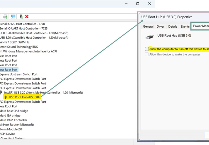Select the Wi-Fi 7 BE201 320MHz device
The image size is (209, 145).
click(14, 42)
